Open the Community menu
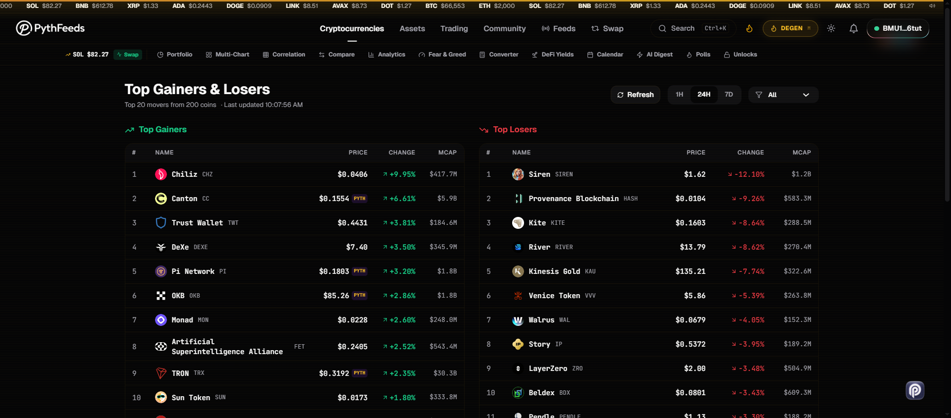951x418 pixels. point(505,29)
